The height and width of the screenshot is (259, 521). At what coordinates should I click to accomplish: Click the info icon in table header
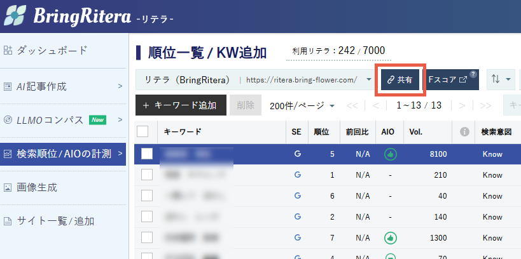pyautogui.click(x=464, y=131)
